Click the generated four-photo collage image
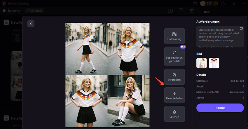Screen dimensions: 248x129 pos(107,75)
